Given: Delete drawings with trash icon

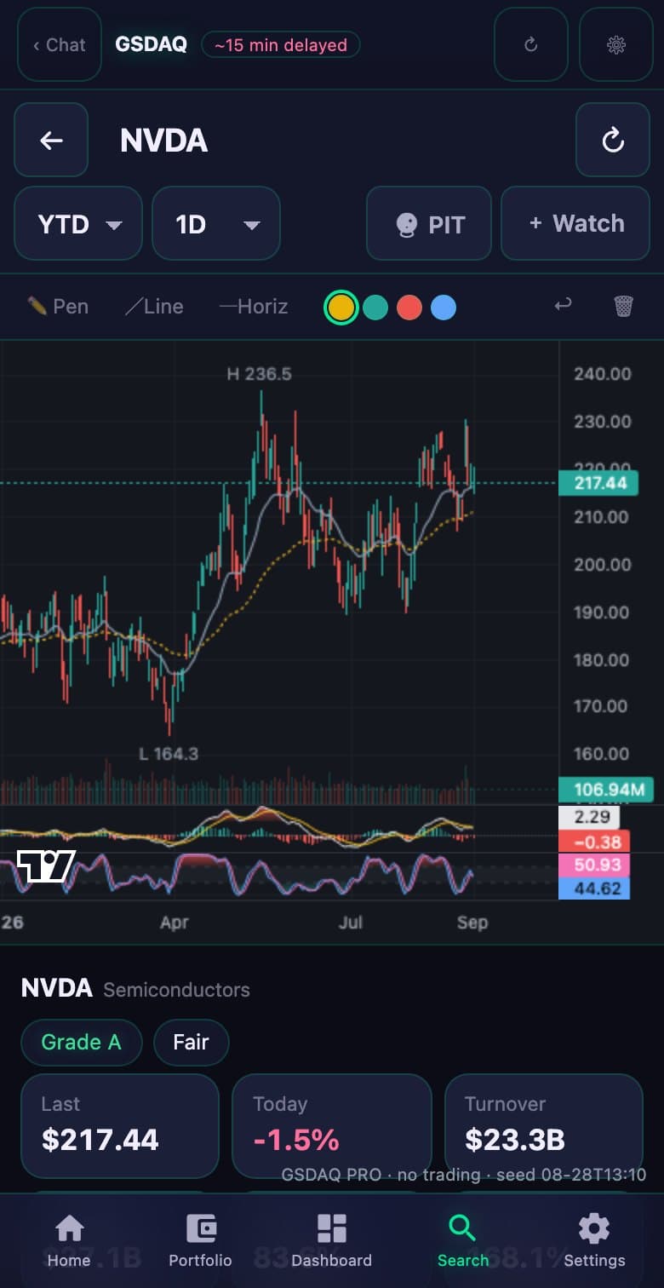Looking at the screenshot, I should tap(624, 306).
